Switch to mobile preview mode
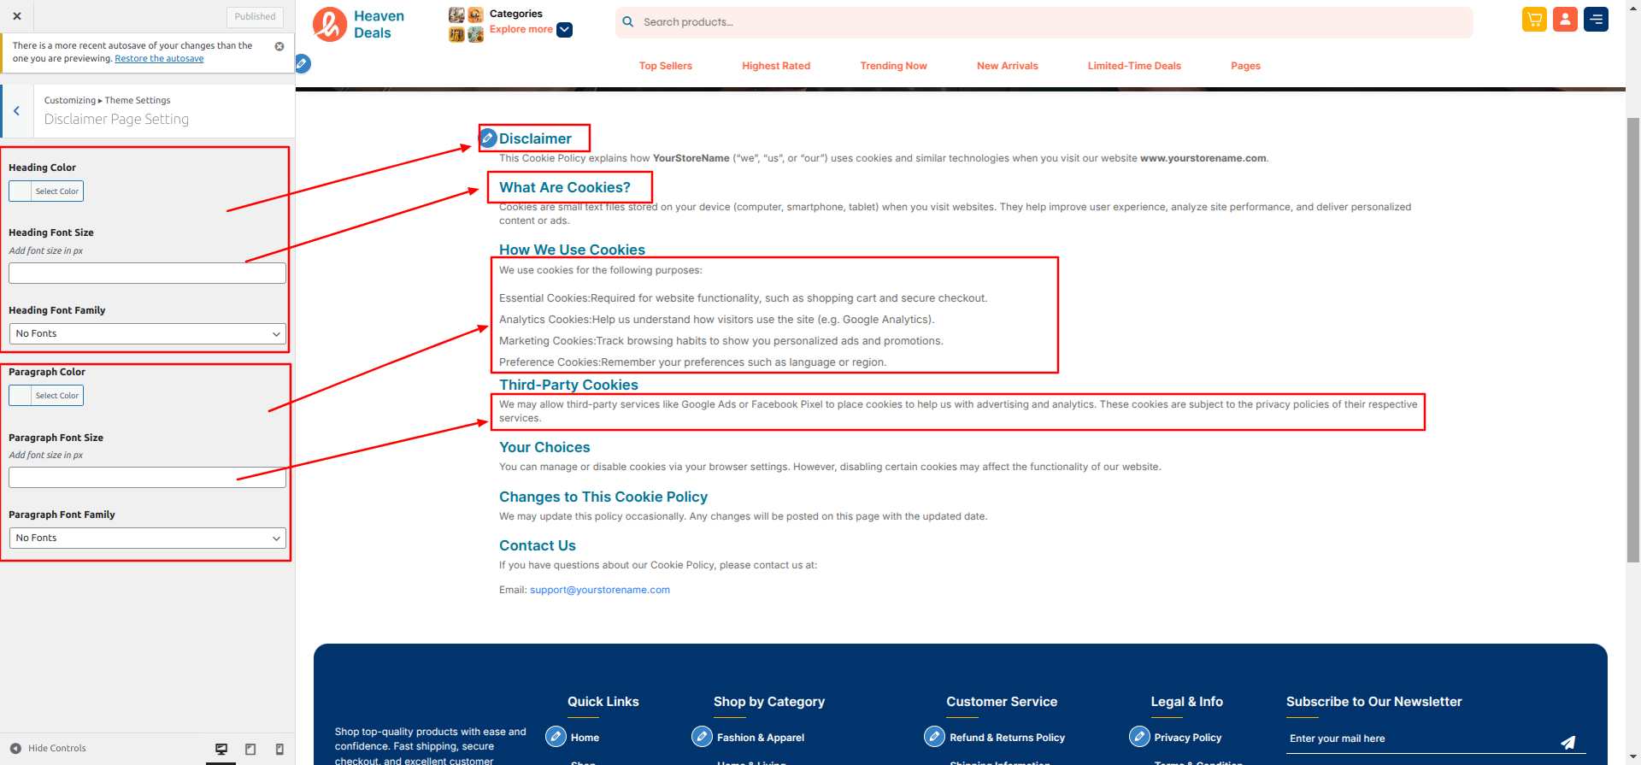This screenshot has width=1641, height=765. (x=279, y=749)
